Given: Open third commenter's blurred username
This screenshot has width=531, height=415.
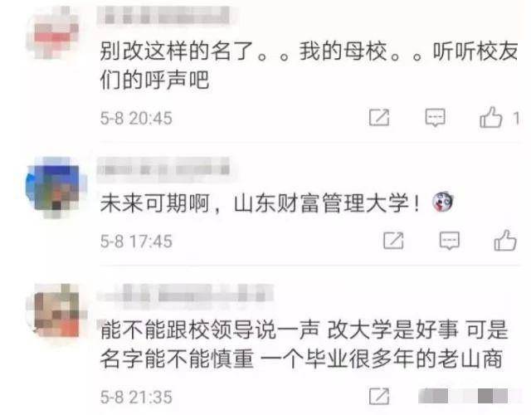Looking at the screenshot, I should click(186, 293).
